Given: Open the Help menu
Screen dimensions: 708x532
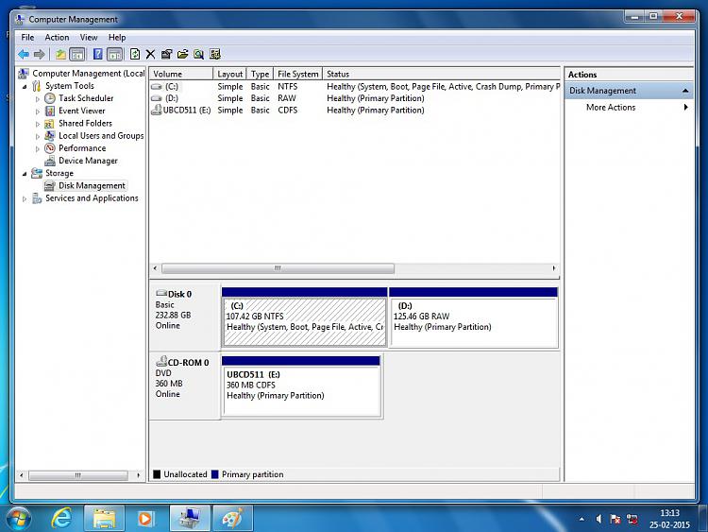Looking at the screenshot, I should (x=117, y=38).
